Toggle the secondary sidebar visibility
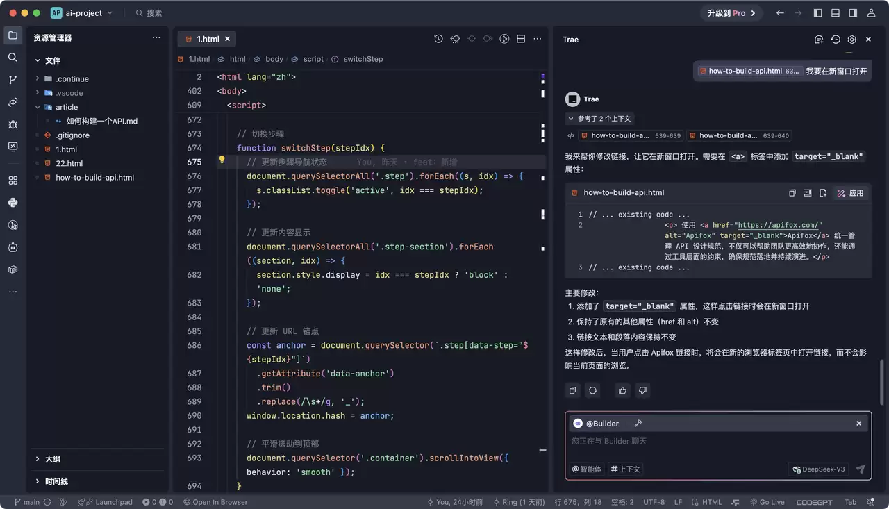The image size is (889, 509). click(853, 13)
